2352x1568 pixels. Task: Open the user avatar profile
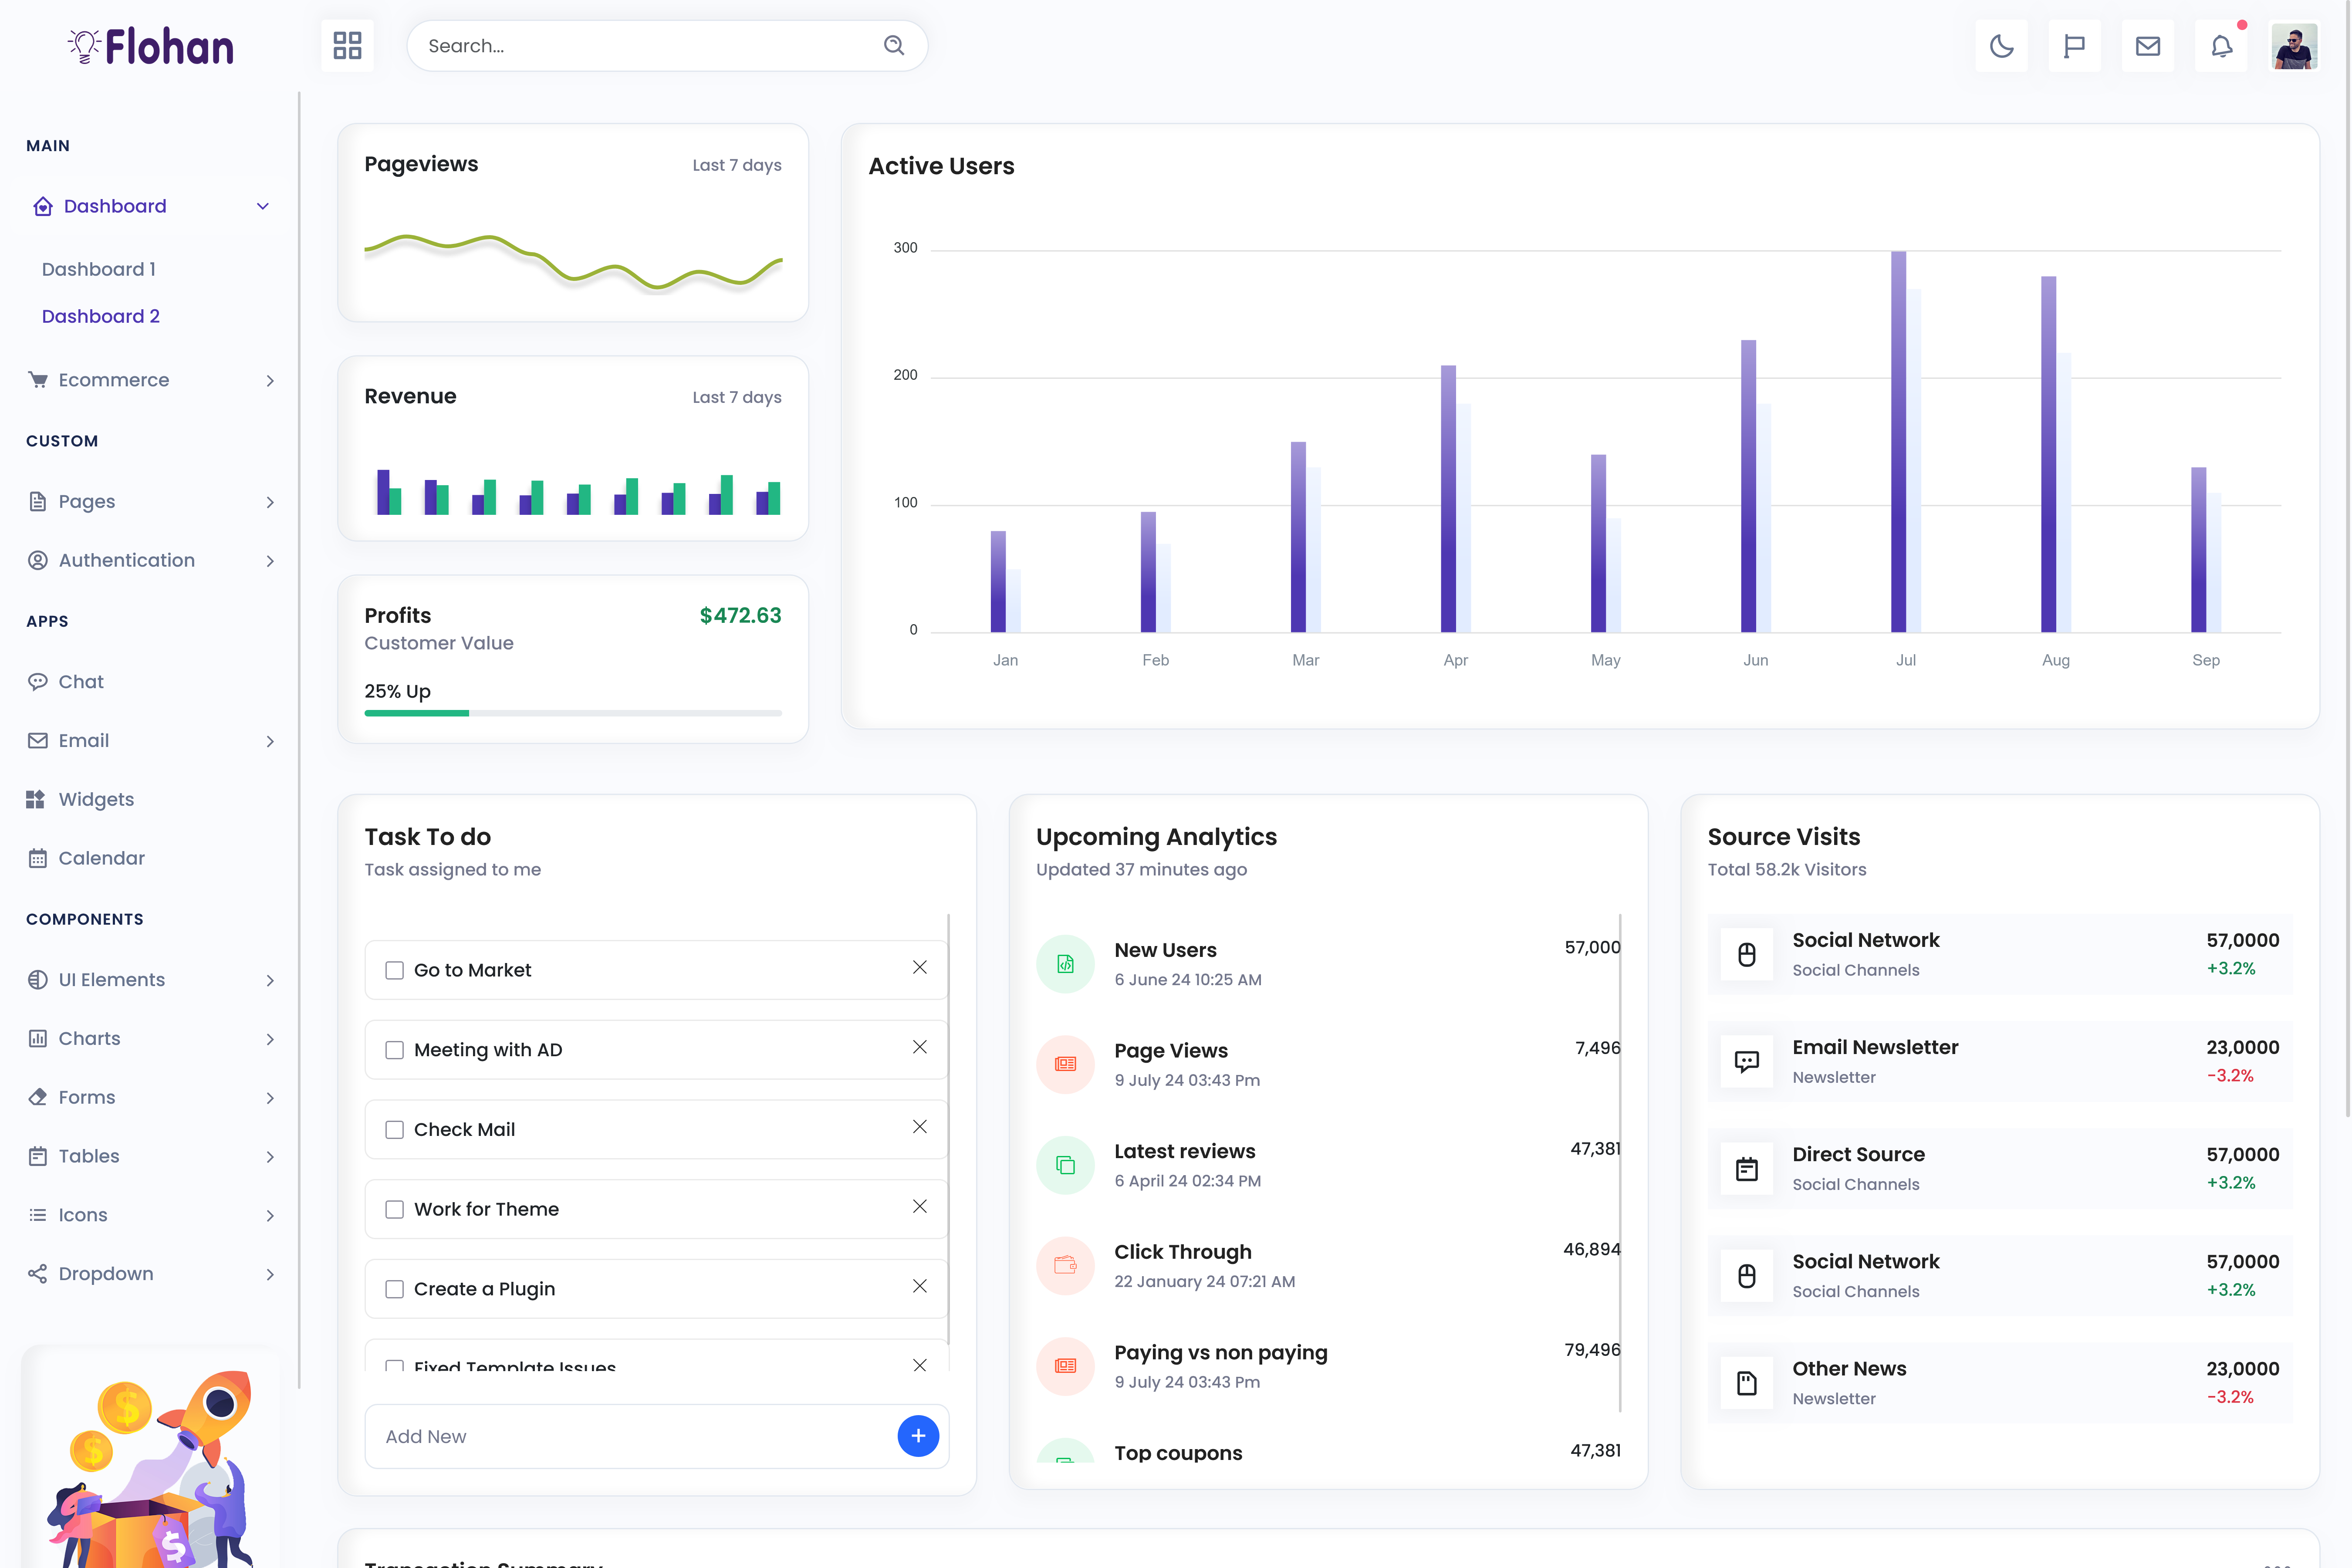coord(2294,46)
